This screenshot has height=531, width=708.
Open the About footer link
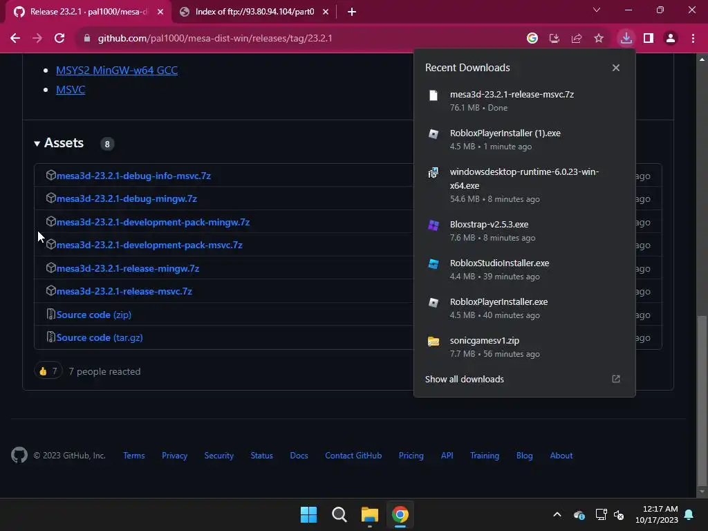click(561, 456)
